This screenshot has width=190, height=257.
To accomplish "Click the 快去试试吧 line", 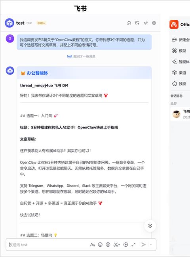I will (30, 215).
